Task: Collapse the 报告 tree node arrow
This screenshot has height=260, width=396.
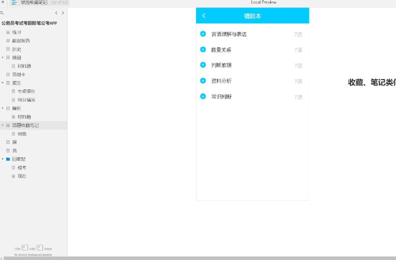Action: 2,83
